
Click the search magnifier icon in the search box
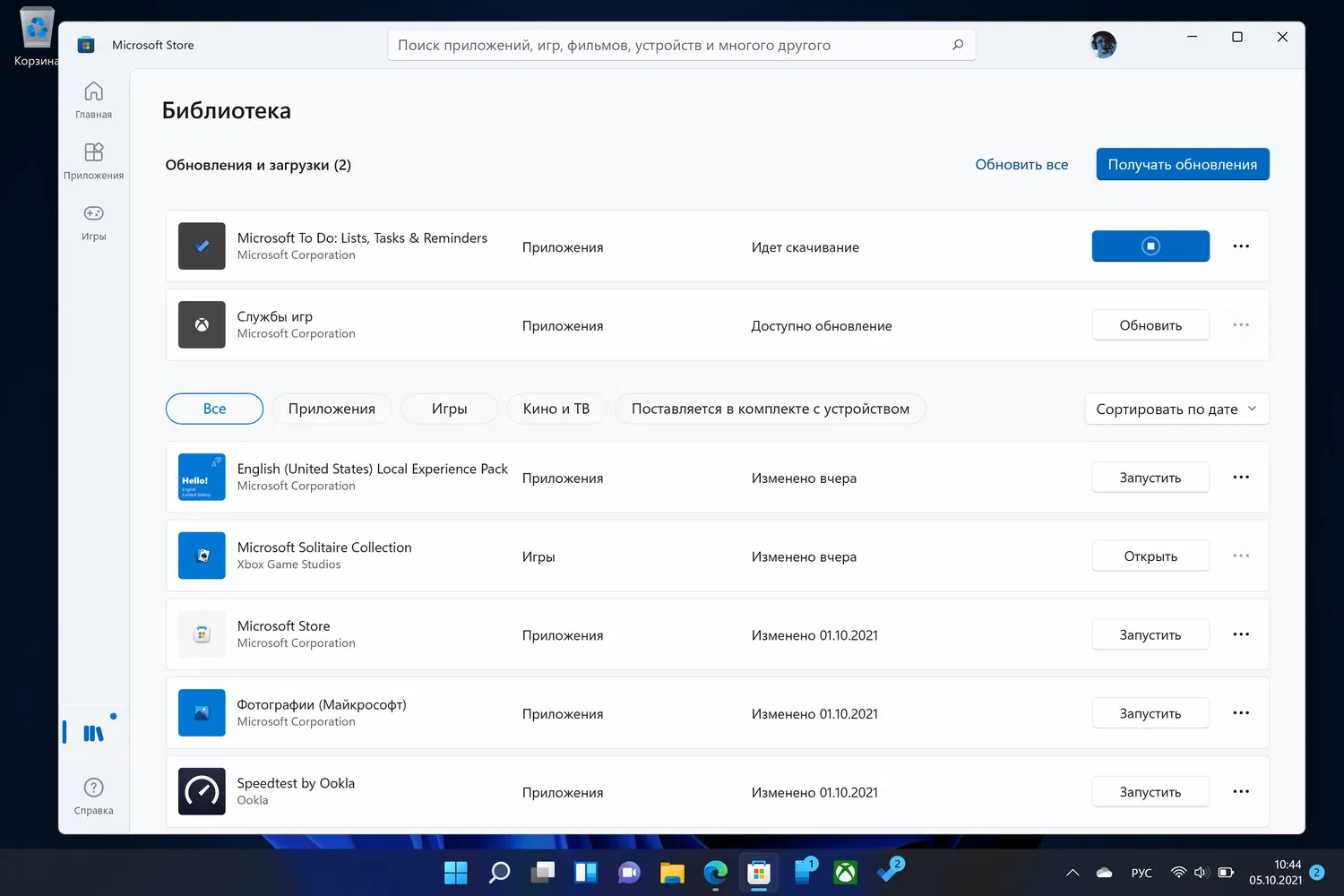coord(958,45)
